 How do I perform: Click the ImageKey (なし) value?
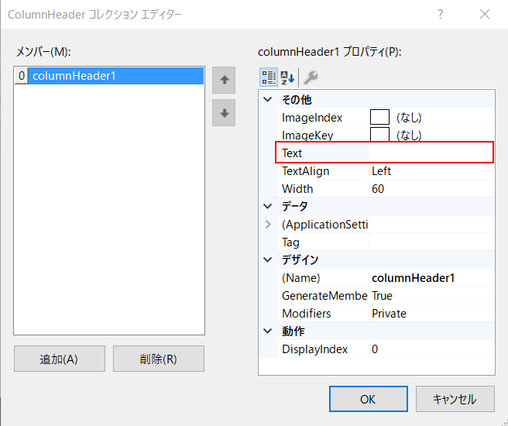tap(409, 135)
